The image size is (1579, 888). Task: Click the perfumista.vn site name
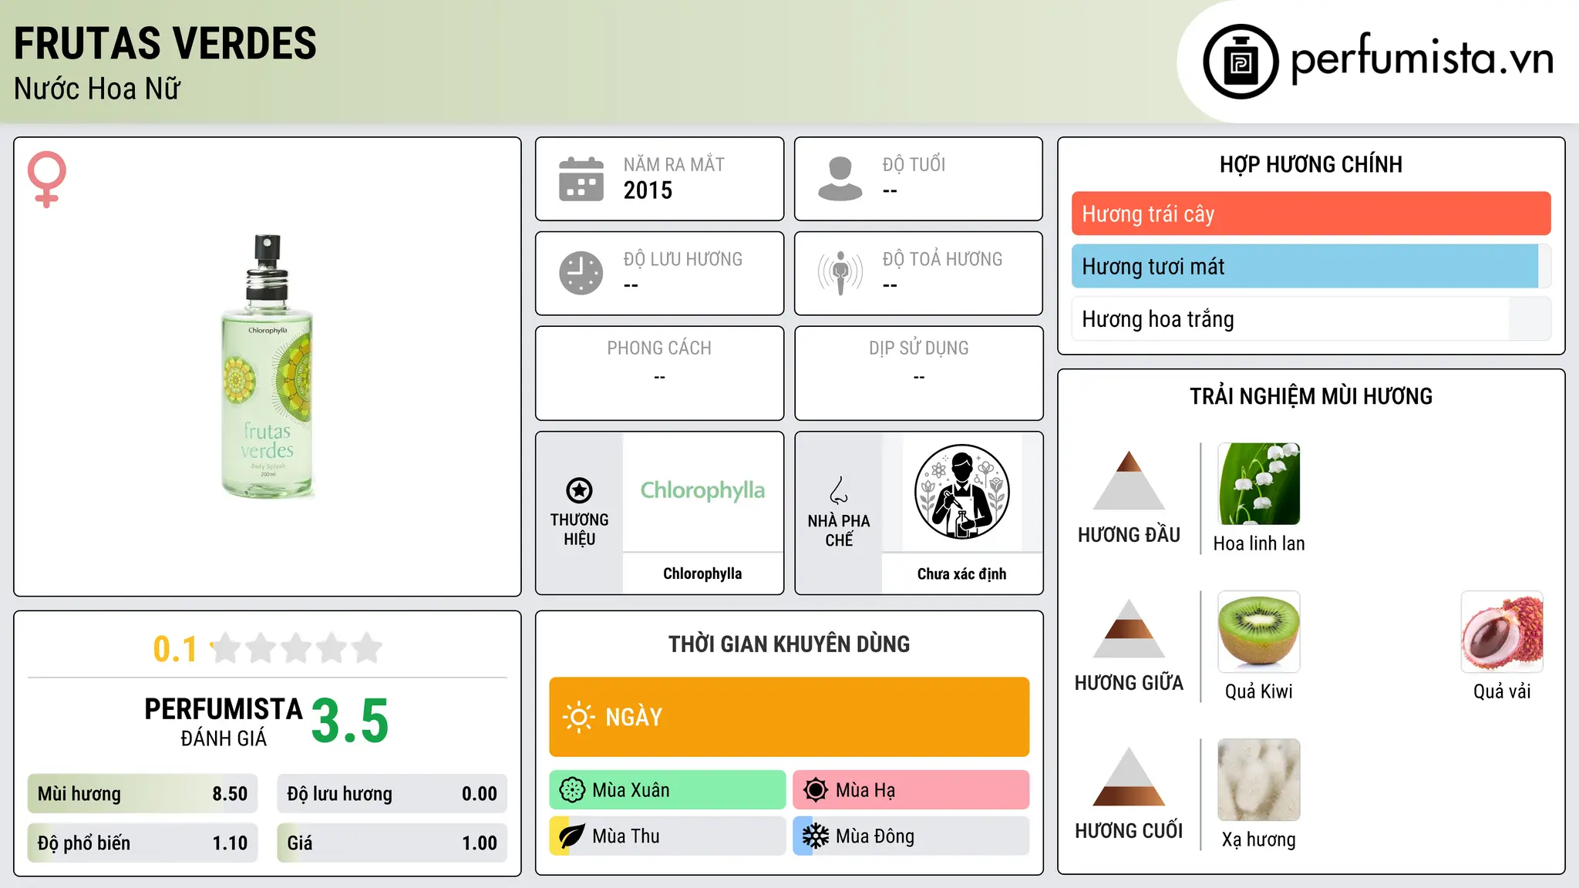click(1422, 59)
